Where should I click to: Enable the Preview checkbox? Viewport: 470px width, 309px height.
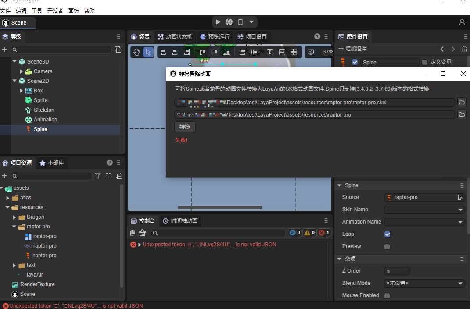(x=387, y=247)
